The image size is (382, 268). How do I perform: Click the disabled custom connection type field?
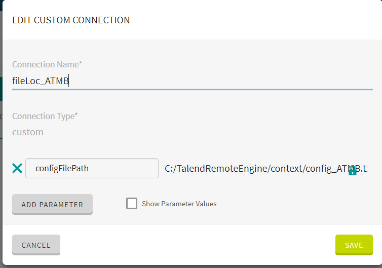coord(192,132)
